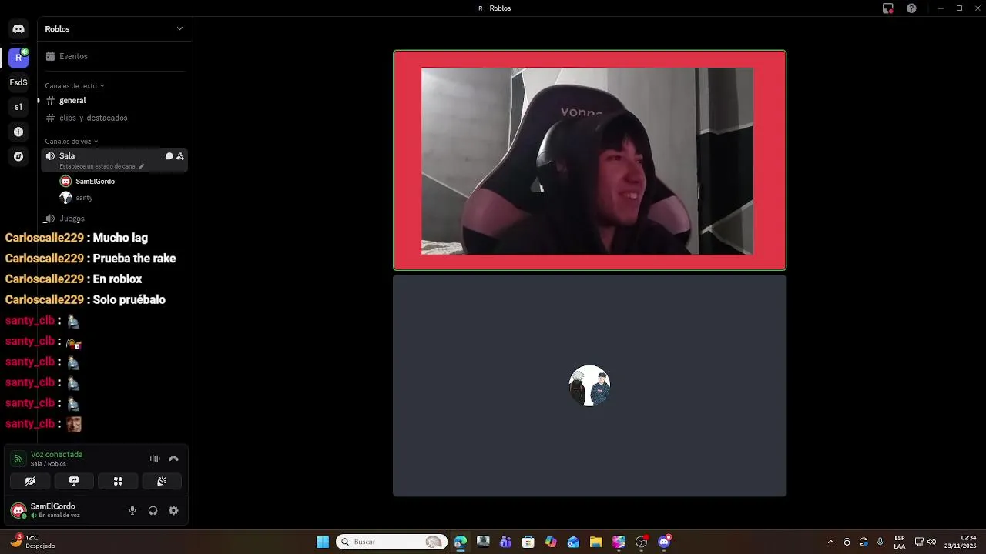Open chat for Sala voice channel
986x554 pixels.
click(x=169, y=156)
